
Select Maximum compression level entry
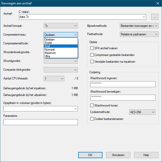pyautogui.click(x=50, y=53)
